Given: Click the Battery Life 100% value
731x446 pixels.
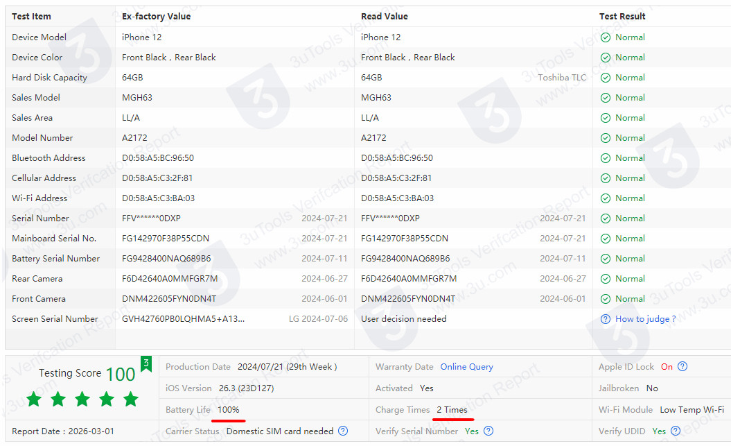Looking at the screenshot, I should (x=228, y=410).
